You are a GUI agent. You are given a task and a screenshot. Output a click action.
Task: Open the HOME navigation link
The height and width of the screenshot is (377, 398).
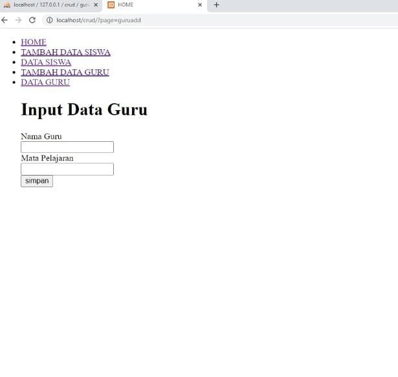point(34,42)
